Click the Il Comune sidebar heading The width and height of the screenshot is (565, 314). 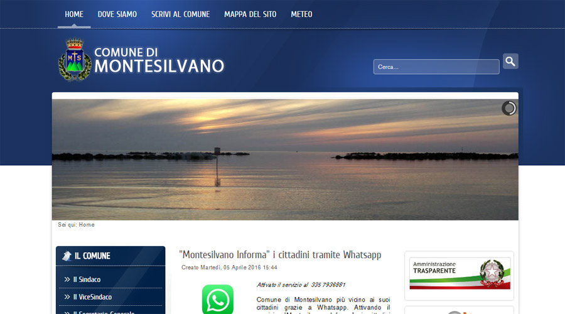click(x=92, y=256)
